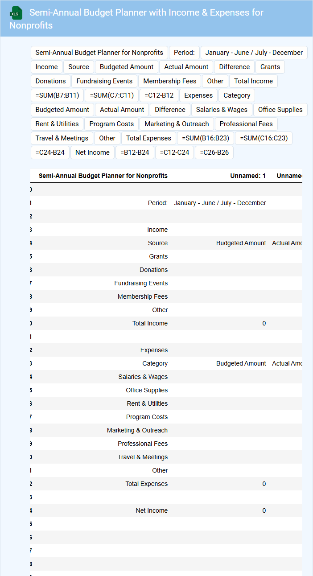Click the 'Expenses' tag chip

click(x=198, y=95)
